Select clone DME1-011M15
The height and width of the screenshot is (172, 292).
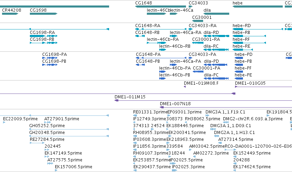203,100
